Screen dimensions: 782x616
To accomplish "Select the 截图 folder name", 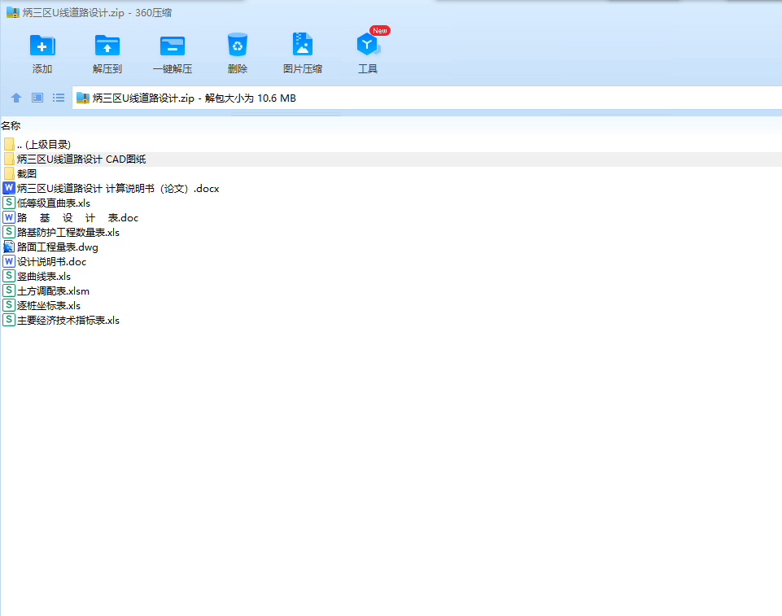I will click(x=27, y=173).
